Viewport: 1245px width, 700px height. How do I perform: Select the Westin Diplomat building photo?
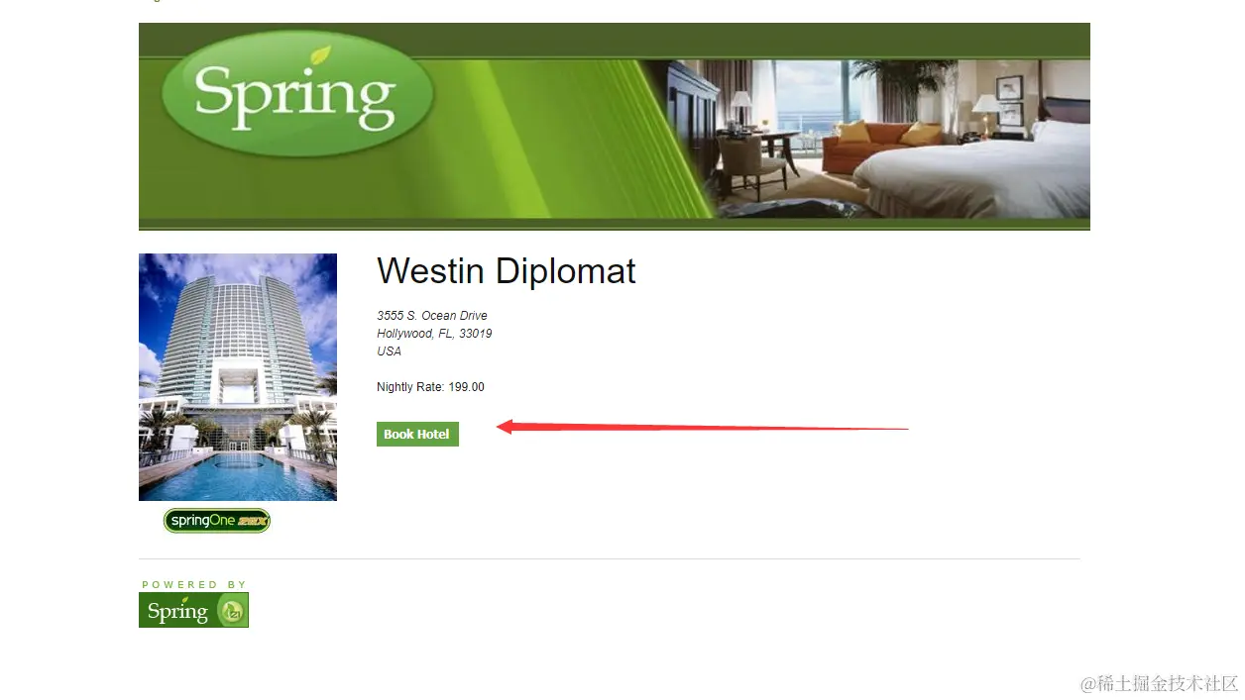tap(238, 377)
